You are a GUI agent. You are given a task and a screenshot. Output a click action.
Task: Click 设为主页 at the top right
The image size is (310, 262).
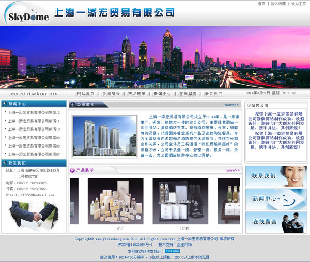coord(299,4)
